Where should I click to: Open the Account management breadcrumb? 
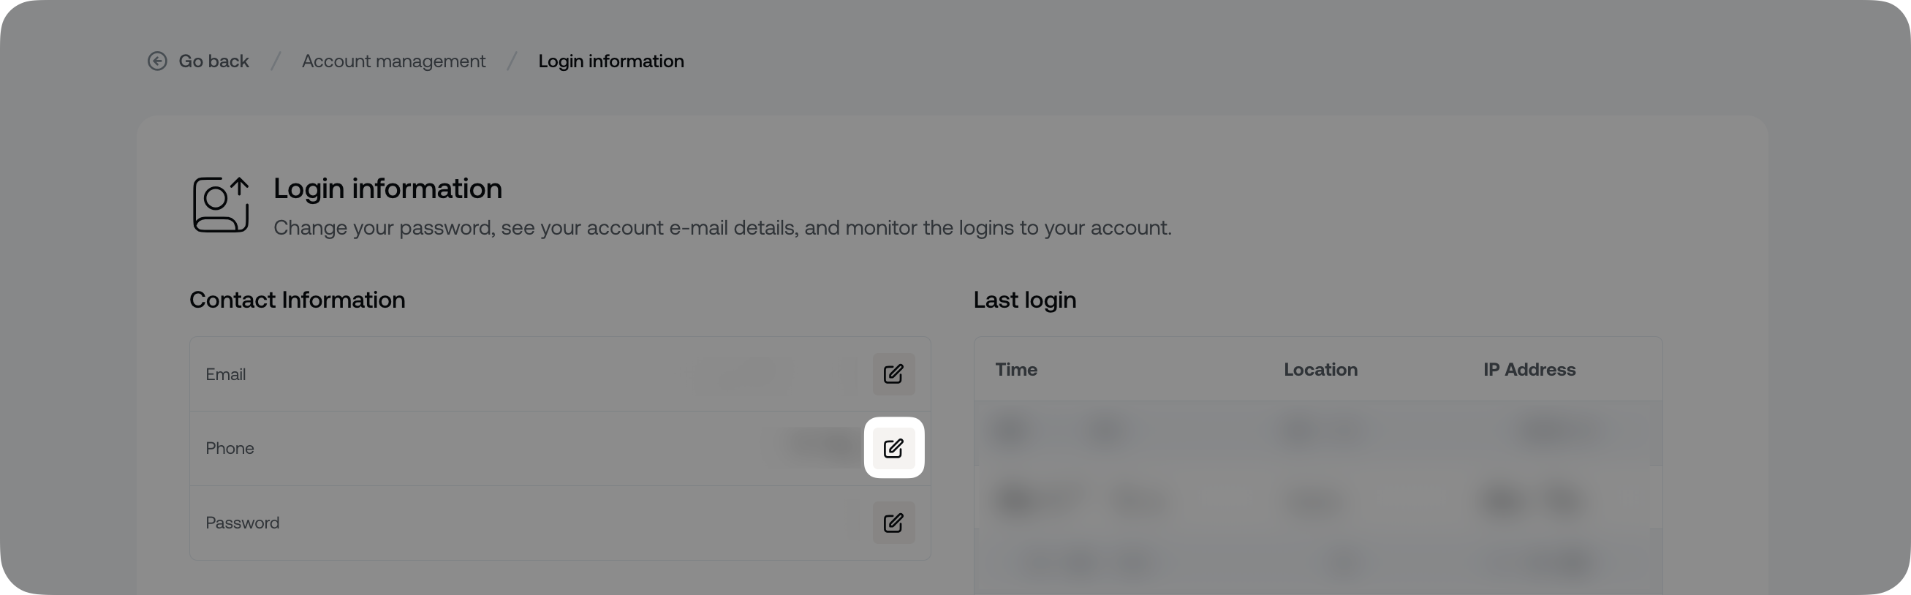click(393, 61)
